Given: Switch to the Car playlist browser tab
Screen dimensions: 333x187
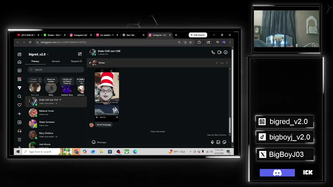Looking at the screenshot, I should [106, 35].
